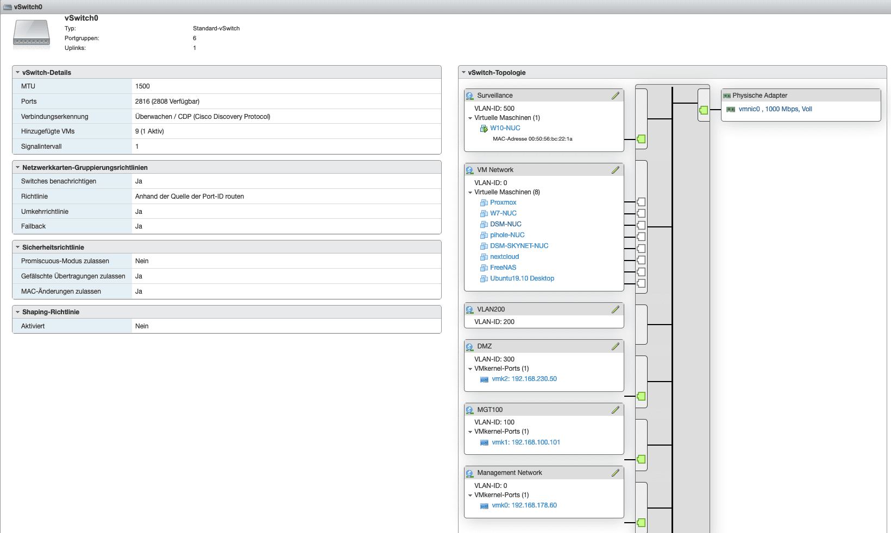Open the vmk0: 192.168.178.60 link
The height and width of the screenshot is (533, 891).
coord(524,505)
